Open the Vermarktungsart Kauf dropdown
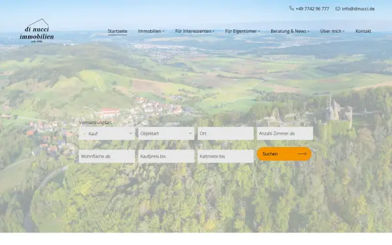The width and height of the screenshot is (392, 245). [x=106, y=133]
